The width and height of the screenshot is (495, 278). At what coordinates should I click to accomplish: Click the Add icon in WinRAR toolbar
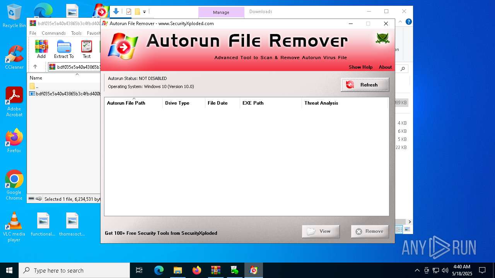[x=41, y=49]
